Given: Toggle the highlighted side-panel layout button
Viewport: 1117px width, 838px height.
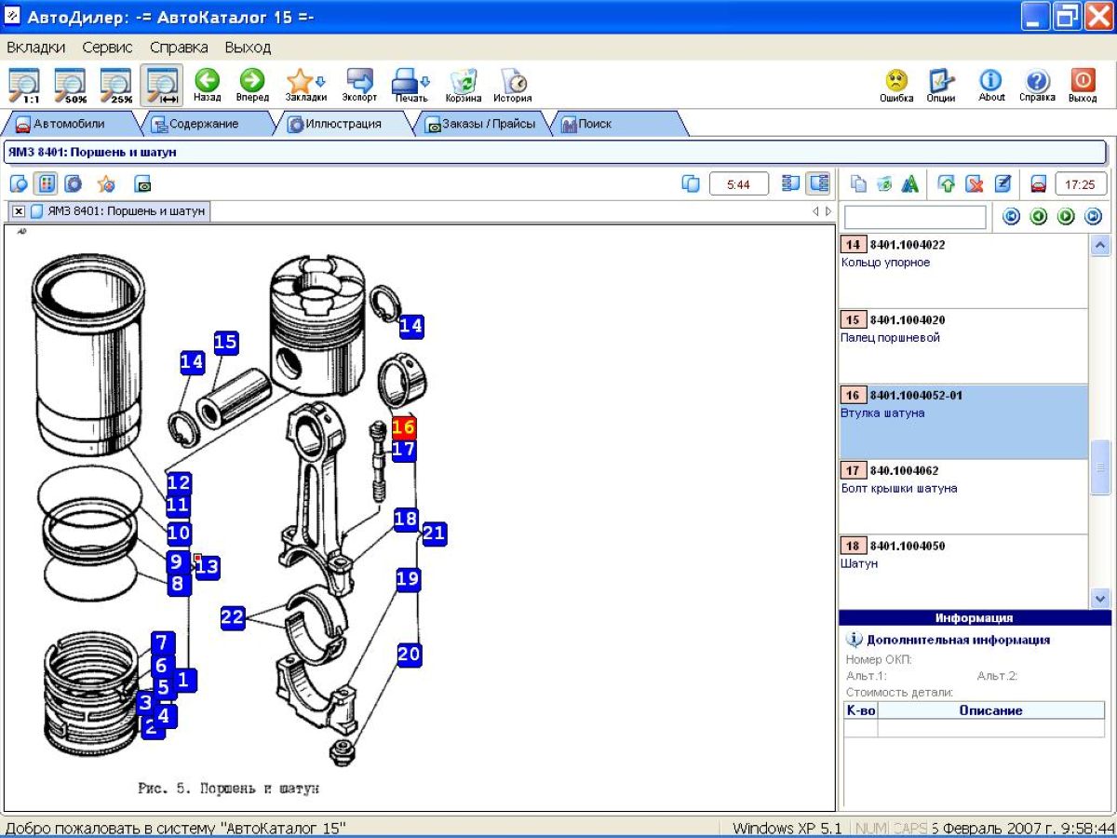Looking at the screenshot, I should (x=818, y=183).
